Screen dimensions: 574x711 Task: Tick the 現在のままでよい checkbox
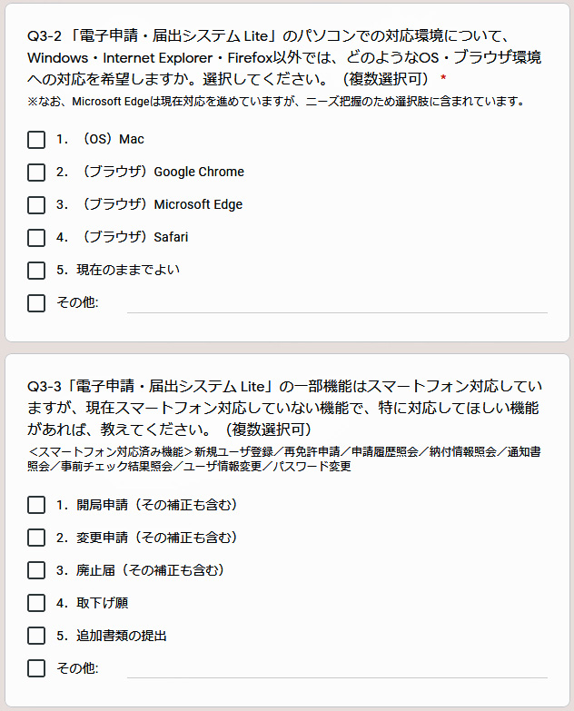[36, 271]
